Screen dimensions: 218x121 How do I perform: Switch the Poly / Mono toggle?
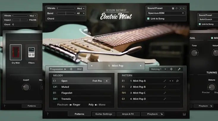pos(96,105)
